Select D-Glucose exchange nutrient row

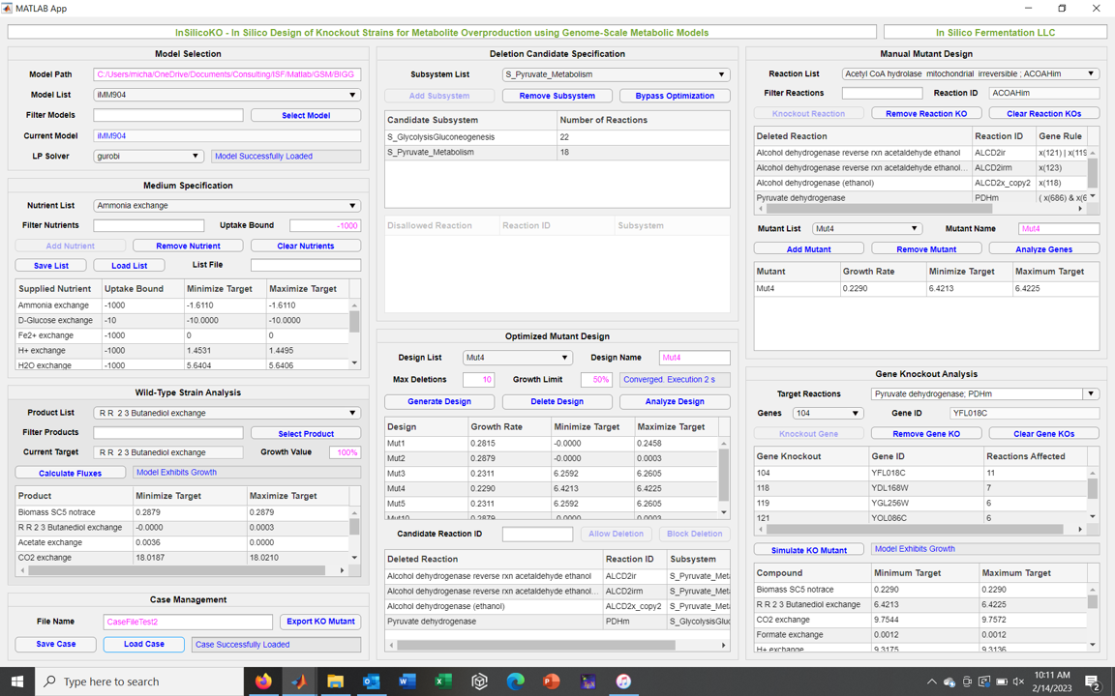click(182, 320)
